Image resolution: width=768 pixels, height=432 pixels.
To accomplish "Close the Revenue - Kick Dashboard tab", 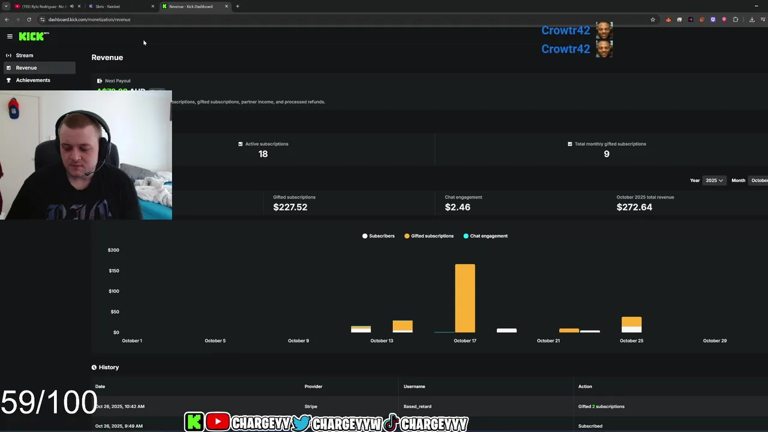I will (226, 7).
